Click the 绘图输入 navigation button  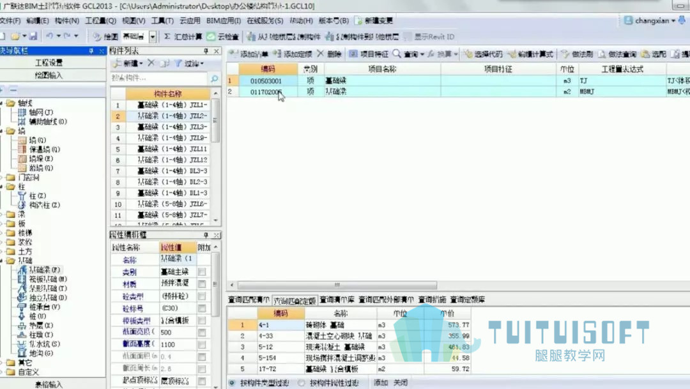[x=49, y=75]
